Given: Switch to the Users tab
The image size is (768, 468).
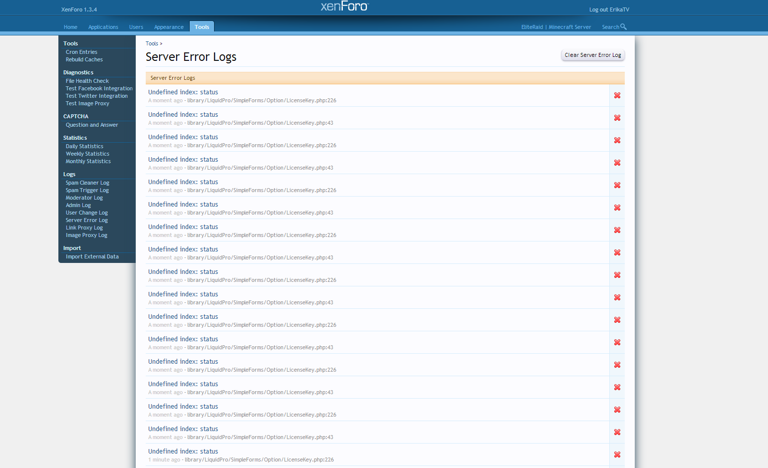Looking at the screenshot, I should pos(136,27).
